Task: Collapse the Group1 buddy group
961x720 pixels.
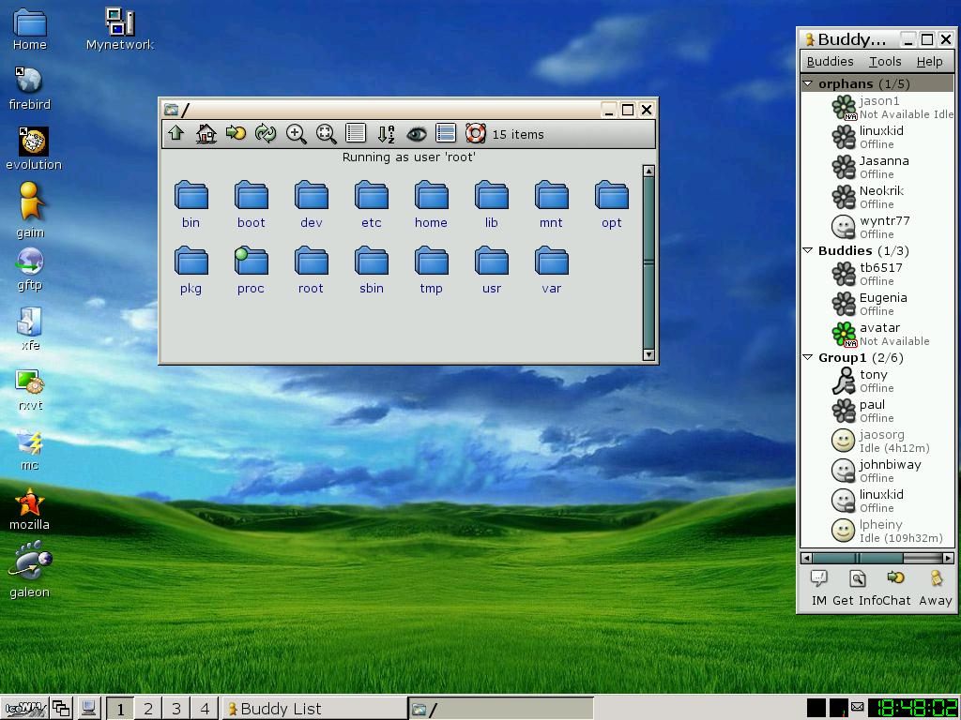Action: coord(808,357)
